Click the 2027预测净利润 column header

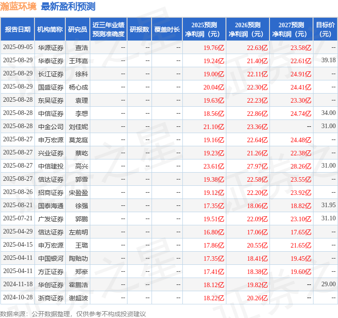click(291, 30)
